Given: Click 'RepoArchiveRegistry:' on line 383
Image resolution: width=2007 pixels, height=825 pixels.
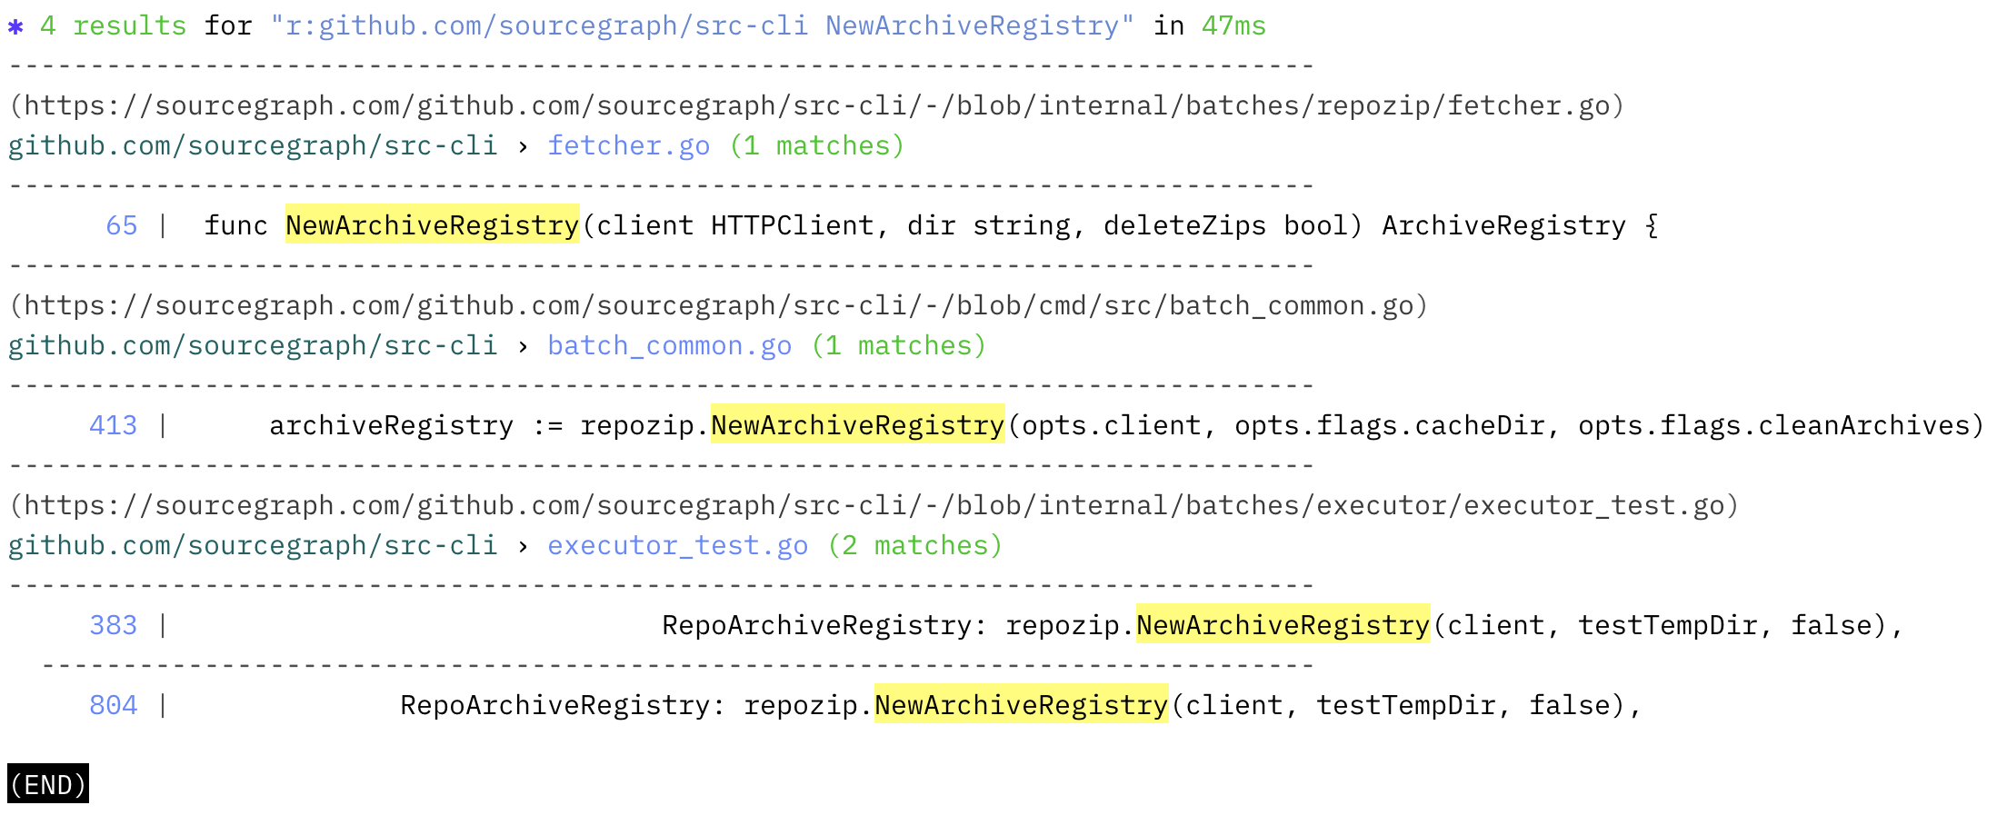Looking at the screenshot, I should coord(825,625).
